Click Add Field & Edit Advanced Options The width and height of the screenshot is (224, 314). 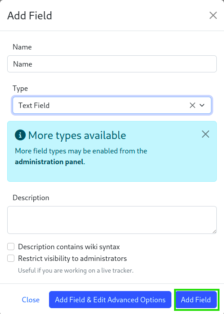[110, 300]
